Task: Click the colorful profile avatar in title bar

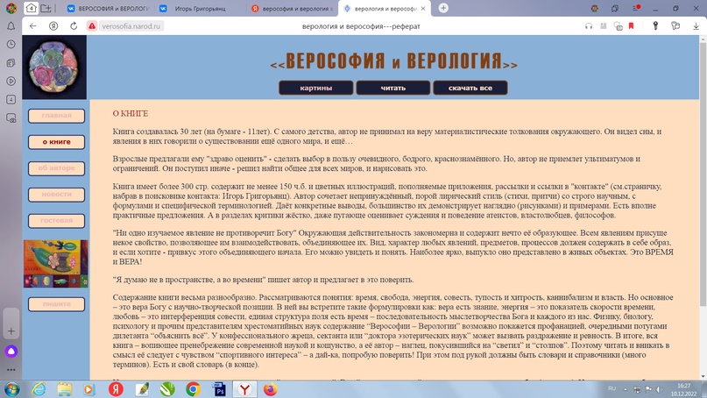Action: click(595, 8)
